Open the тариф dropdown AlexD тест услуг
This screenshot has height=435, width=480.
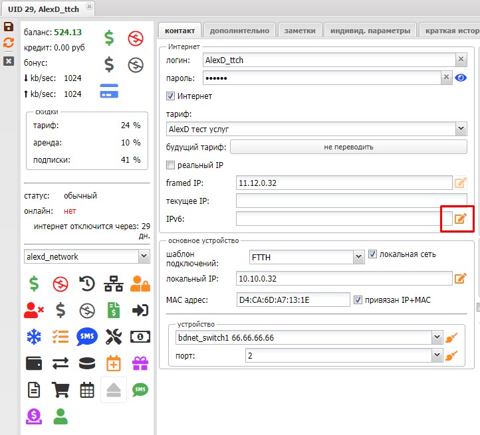tap(315, 129)
